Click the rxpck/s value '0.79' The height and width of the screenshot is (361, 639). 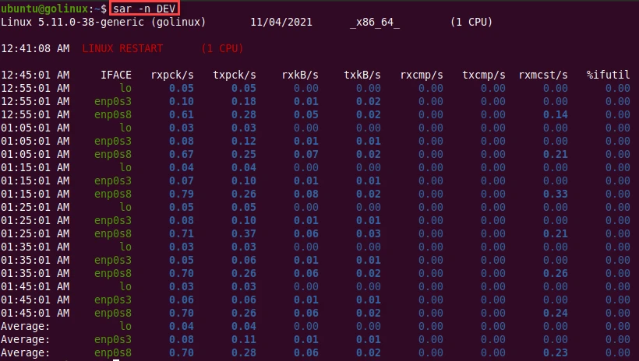[x=182, y=194]
